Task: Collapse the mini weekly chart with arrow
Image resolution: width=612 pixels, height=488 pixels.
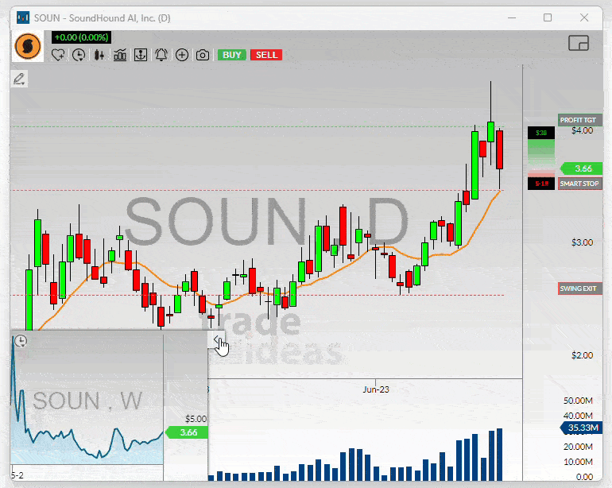Action: point(218,341)
